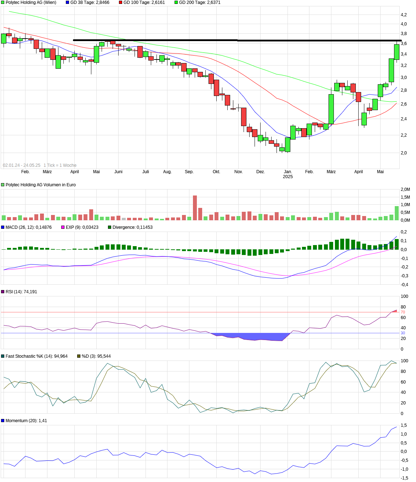This screenshot has height=482, width=416.
Task: Click the RSI 70 level marker on axis
Action: point(404,312)
